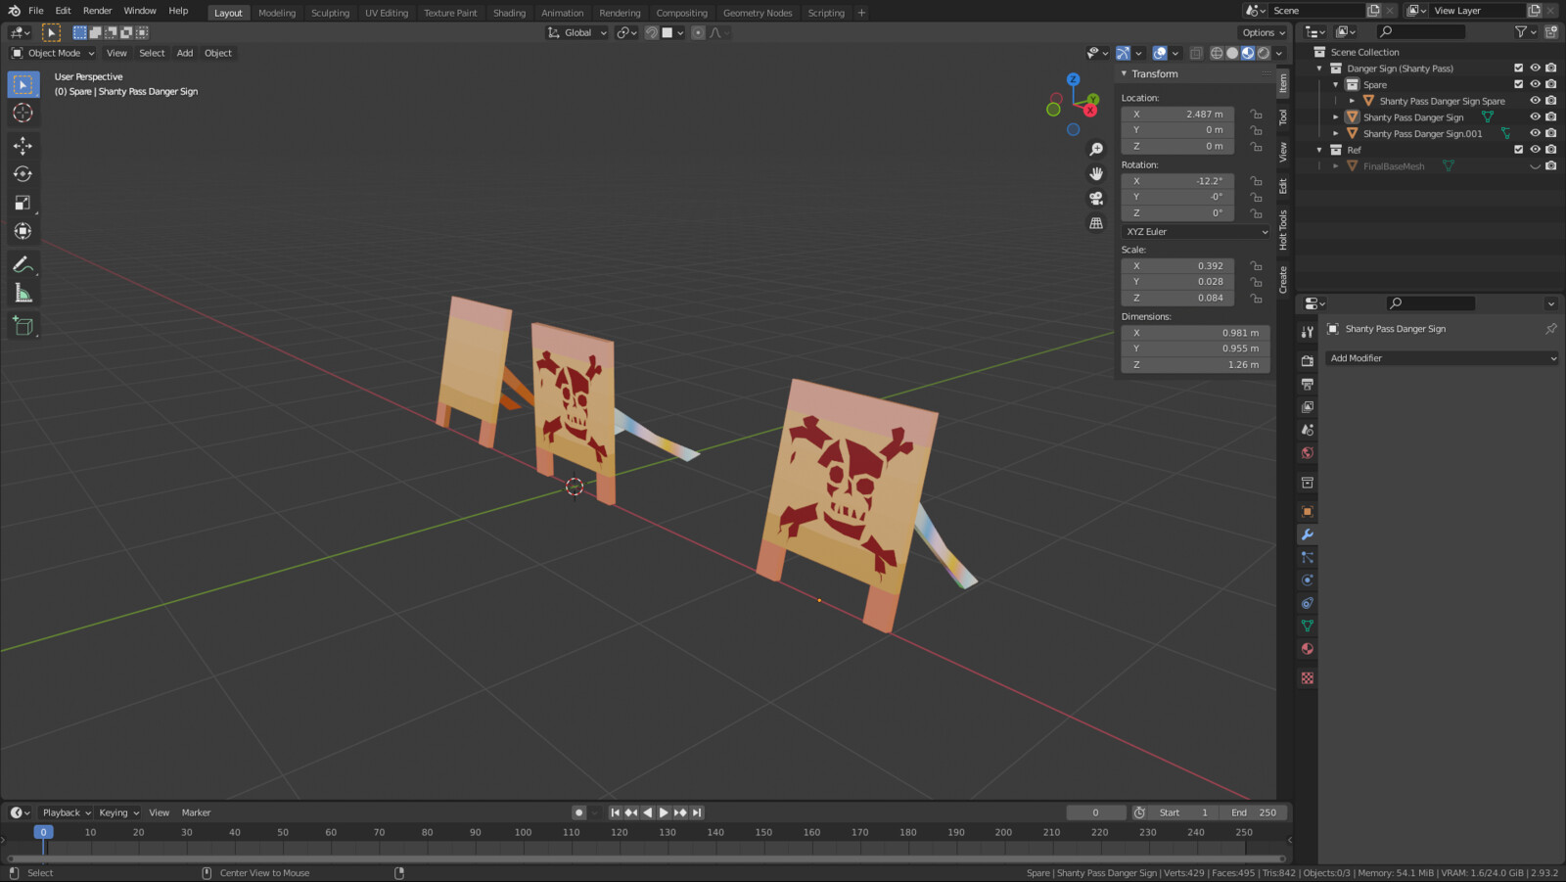The width and height of the screenshot is (1566, 882).
Task: Click the pan view hand icon
Action: (x=1096, y=173)
